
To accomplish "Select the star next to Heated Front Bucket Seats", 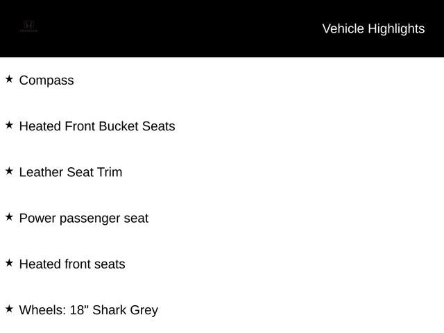I will 9,125.
